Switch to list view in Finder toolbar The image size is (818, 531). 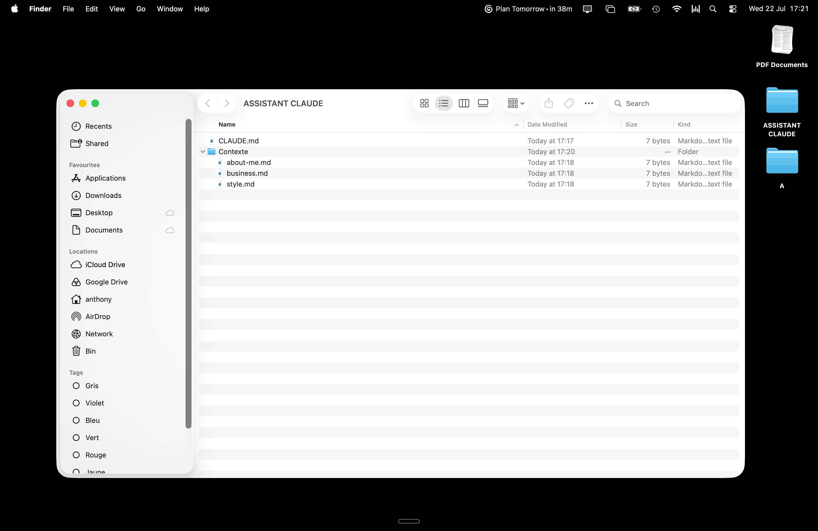pyautogui.click(x=444, y=103)
